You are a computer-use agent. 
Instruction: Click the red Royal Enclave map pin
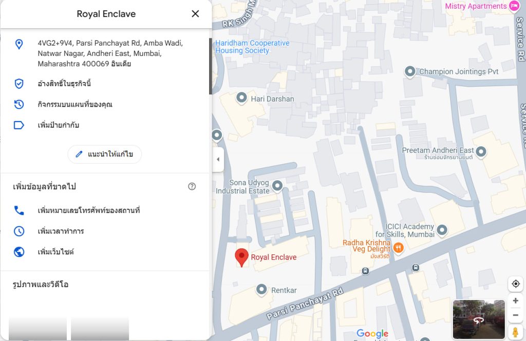pyautogui.click(x=241, y=257)
